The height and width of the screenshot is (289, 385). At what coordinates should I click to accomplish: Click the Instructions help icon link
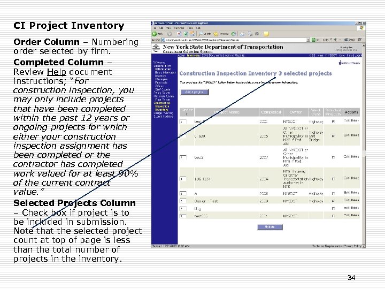click(x=349, y=63)
